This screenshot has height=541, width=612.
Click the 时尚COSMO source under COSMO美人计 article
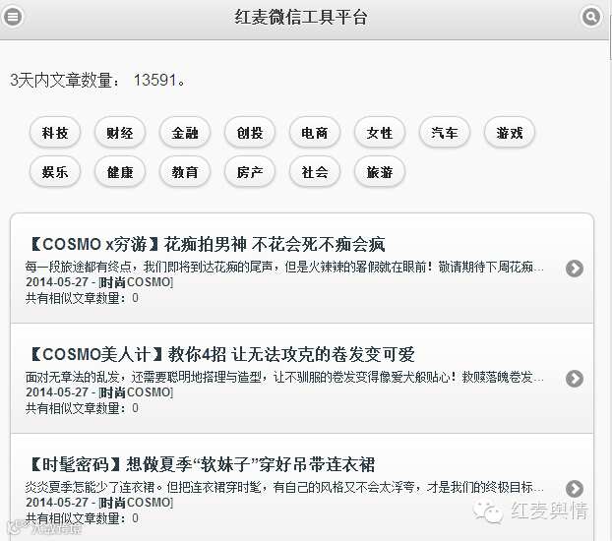(x=136, y=392)
